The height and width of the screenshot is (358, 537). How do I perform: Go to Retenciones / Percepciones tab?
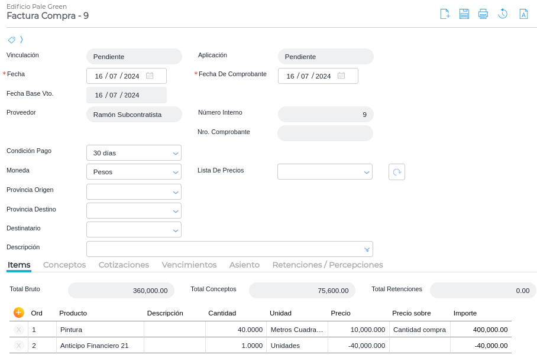point(328,265)
